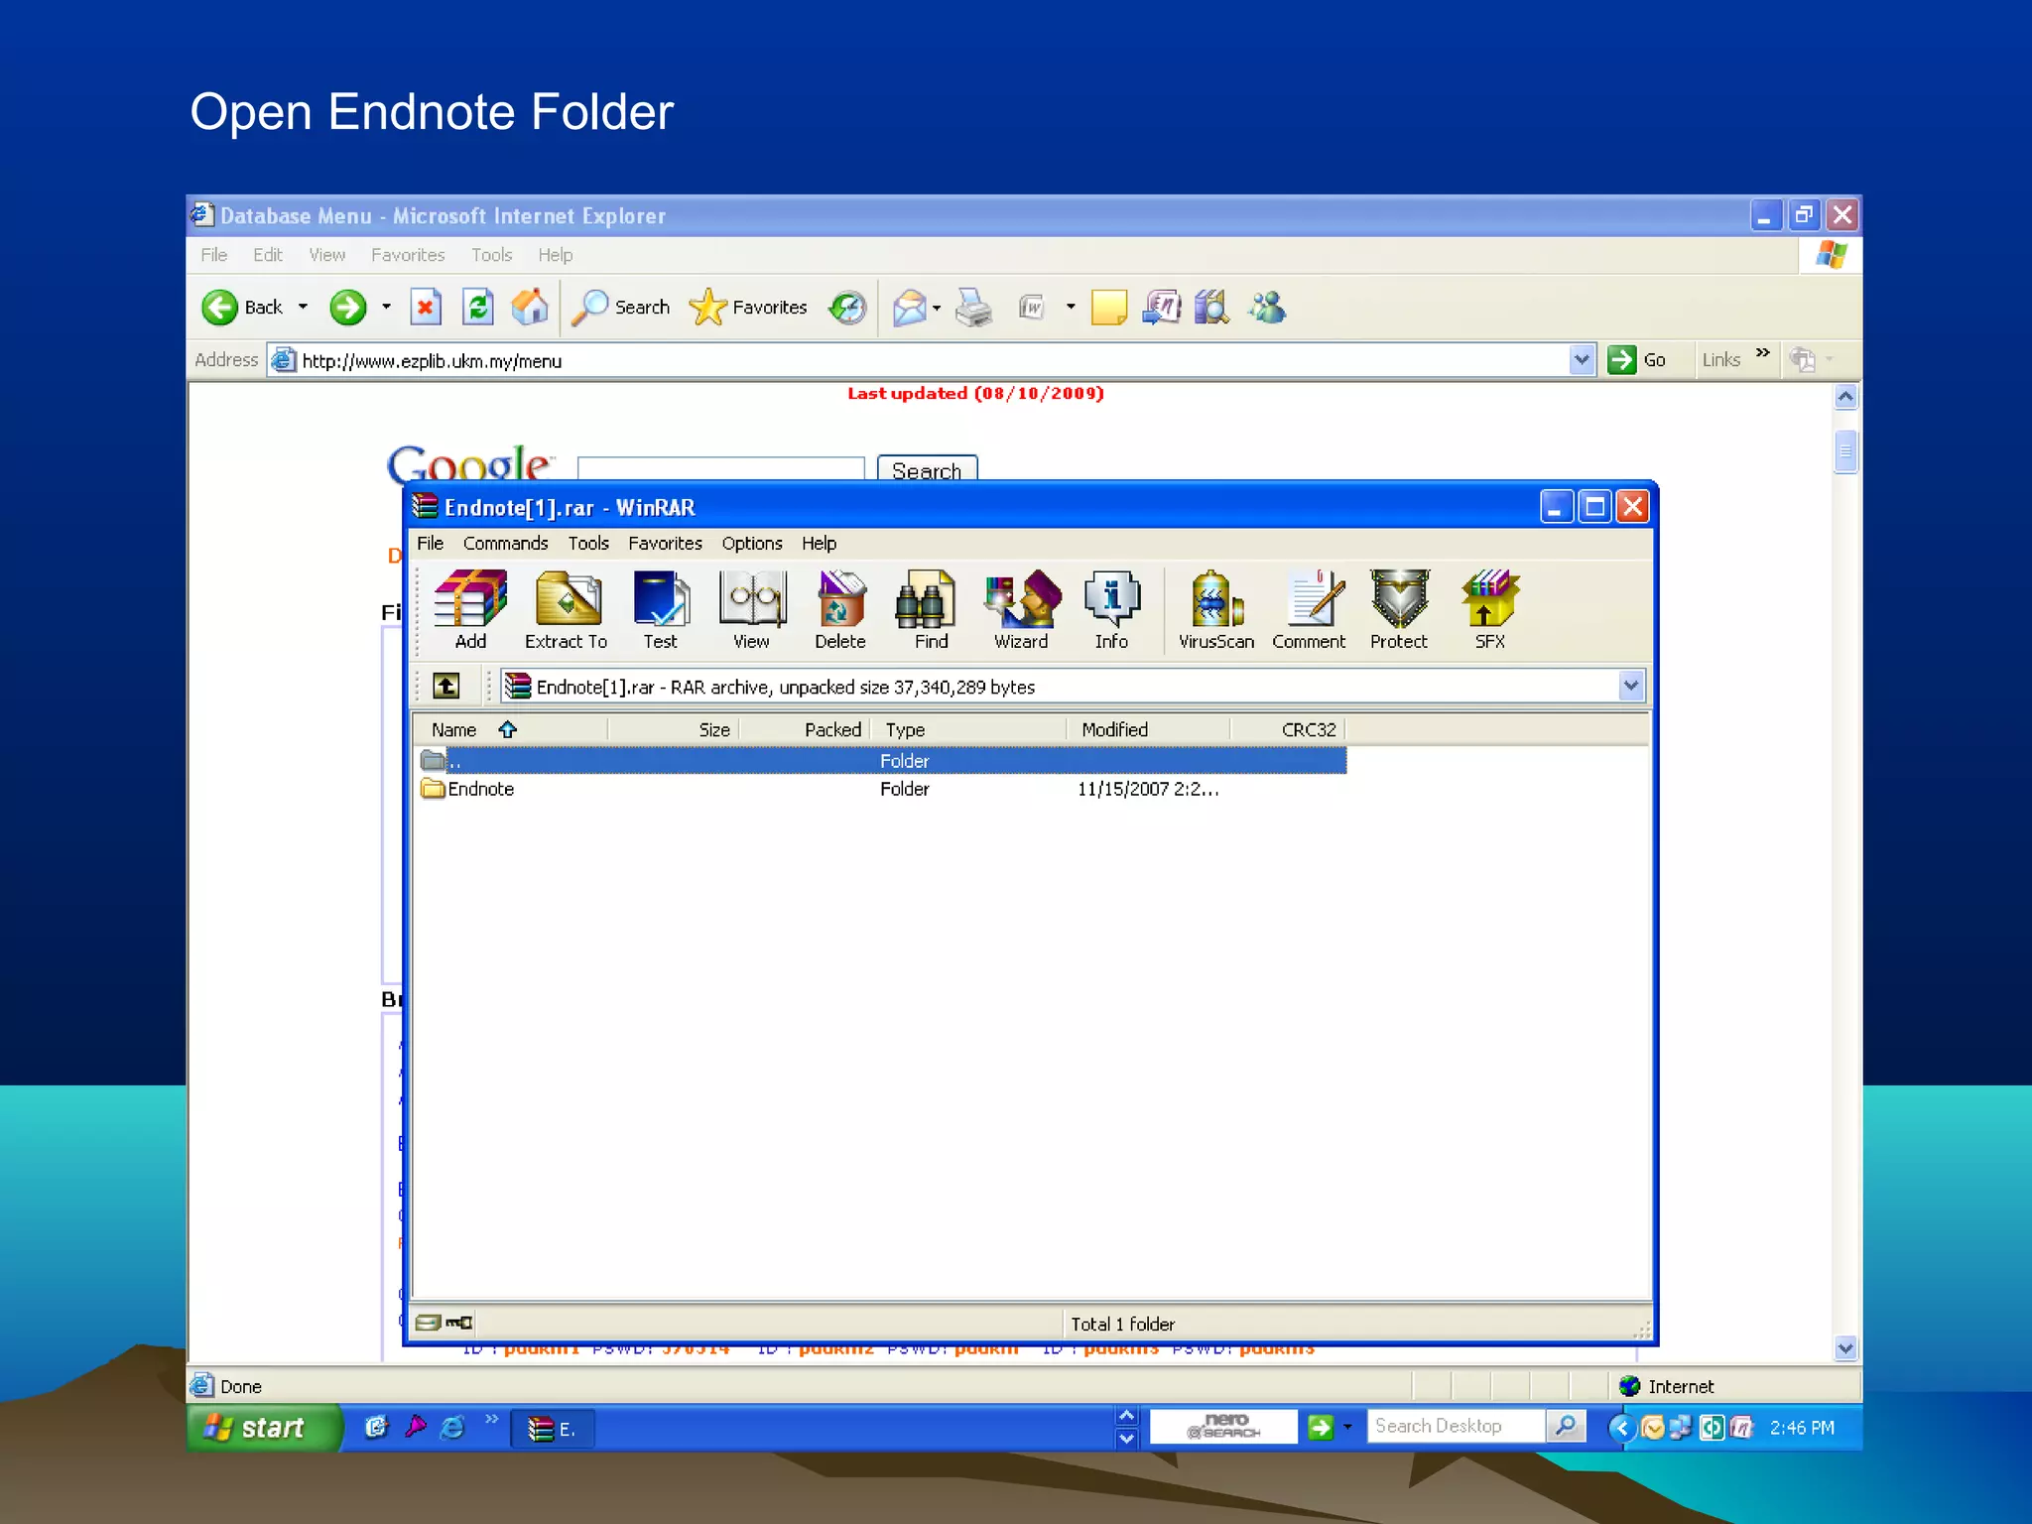The width and height of the screenshot is (2032, 1524).
Task: Open the Nero search options dropdown
Action: pyautogui.click(x=1347, y=1427)
